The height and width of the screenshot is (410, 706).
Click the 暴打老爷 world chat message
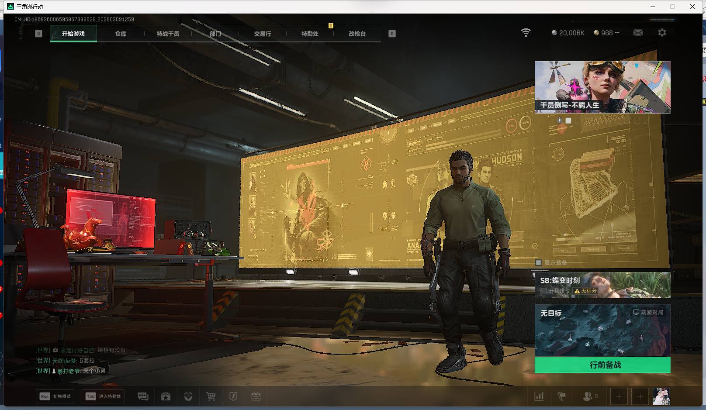click(71, 371)
